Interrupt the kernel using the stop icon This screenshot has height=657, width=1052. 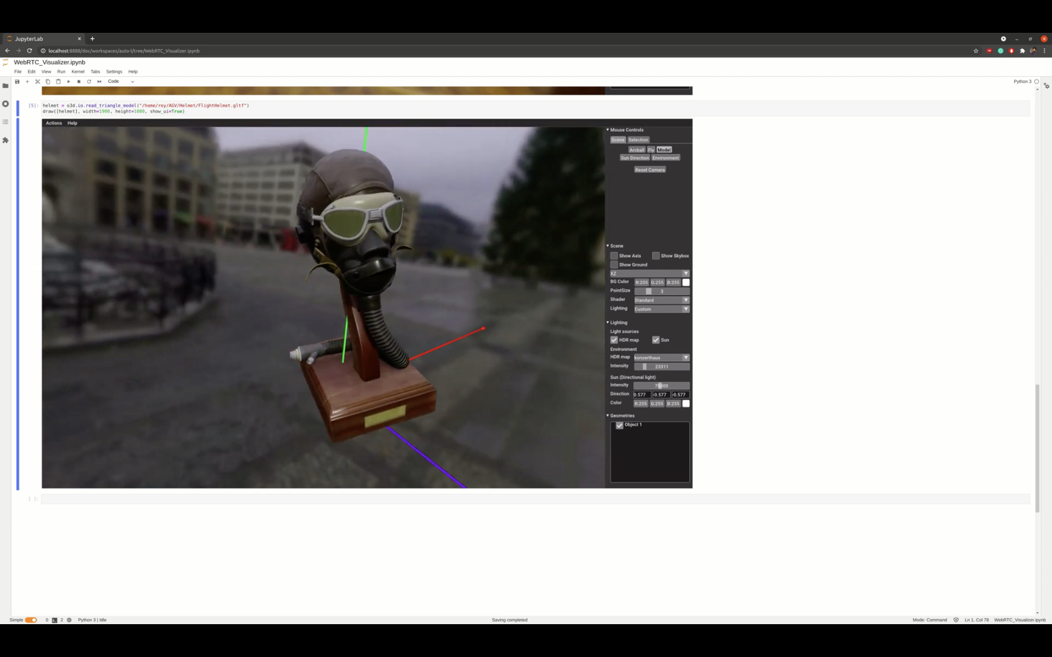pyautogui.click(x=79, y=82)
